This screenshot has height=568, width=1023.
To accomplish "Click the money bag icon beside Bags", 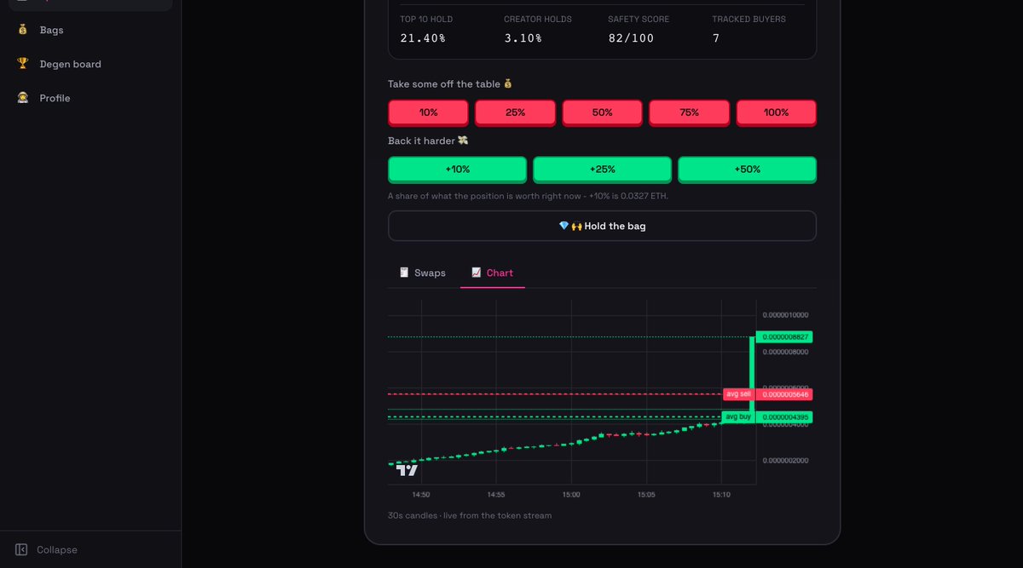I will [x=23, y=30].
